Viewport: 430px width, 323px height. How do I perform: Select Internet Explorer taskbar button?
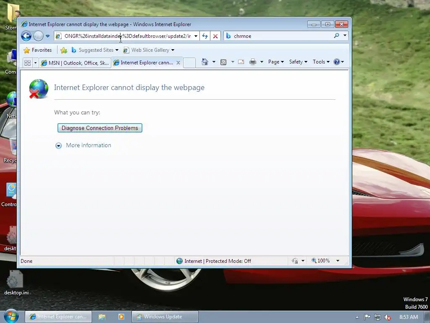(x=58, y=317)
